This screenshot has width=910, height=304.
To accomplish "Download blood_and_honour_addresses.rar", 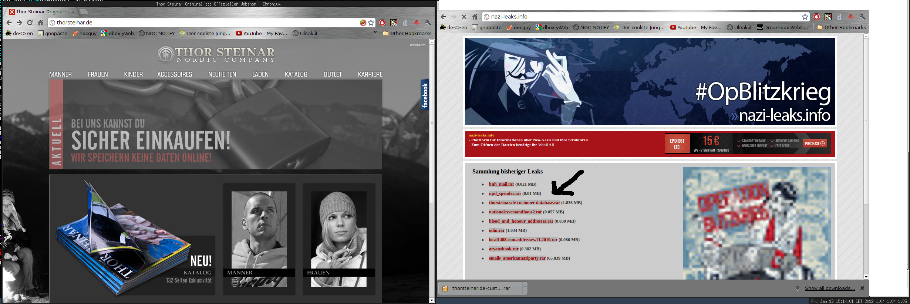I will [521, 221].
